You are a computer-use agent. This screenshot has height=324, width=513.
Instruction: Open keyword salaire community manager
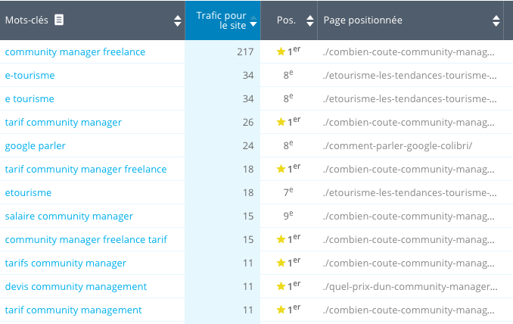click(x=69, y=217)
